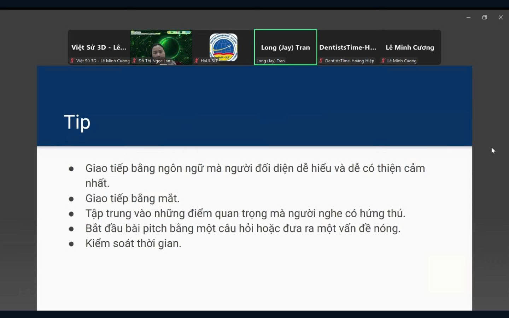Restore down the meeting window

click(x=485, y=17)
